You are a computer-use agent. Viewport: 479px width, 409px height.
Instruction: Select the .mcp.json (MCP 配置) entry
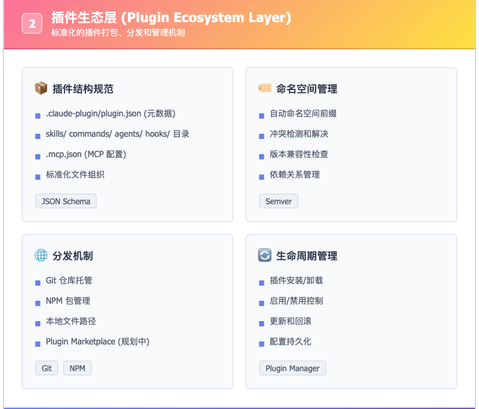[x=86, y=154]
